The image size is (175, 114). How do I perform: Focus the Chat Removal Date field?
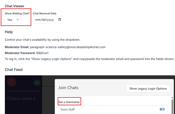click(45, 20)
